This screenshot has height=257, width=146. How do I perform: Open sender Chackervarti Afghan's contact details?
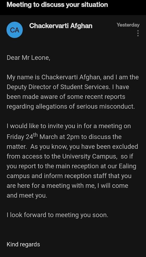[x=61, y=26]
